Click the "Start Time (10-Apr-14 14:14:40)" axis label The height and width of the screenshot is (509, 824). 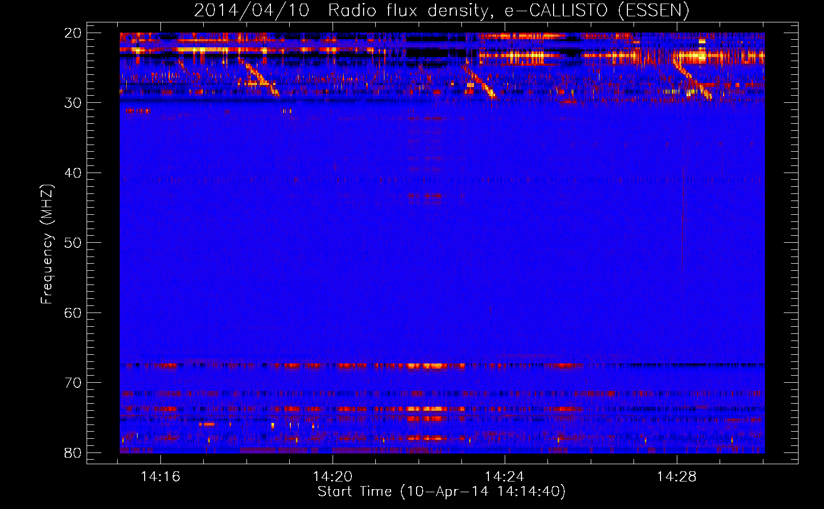click(442, 492)
